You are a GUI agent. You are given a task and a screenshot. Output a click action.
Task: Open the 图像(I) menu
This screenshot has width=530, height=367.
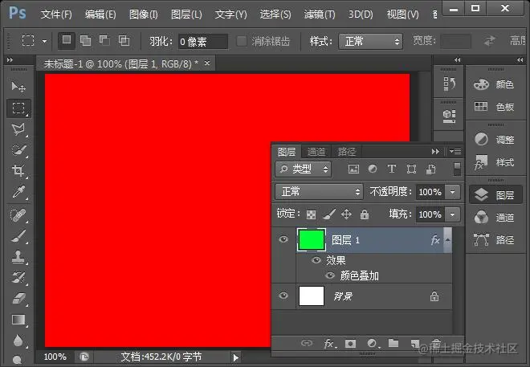(x=143, y=14)
